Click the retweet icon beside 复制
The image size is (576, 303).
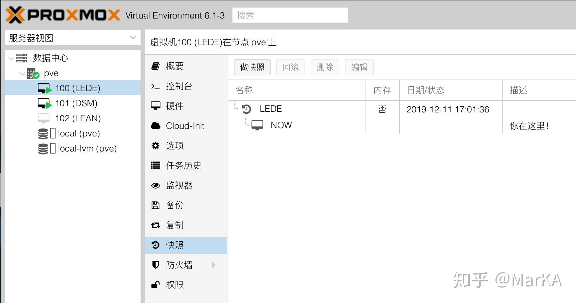[x=156, y=225]
